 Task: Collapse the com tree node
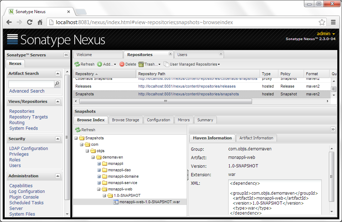[x=81, y=145]
